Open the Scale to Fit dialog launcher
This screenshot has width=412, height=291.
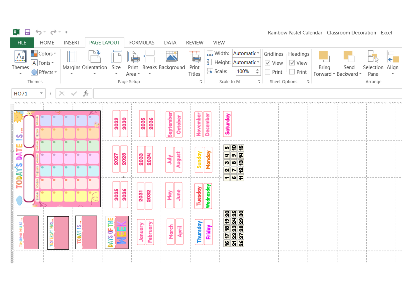(x=259, y=82)
